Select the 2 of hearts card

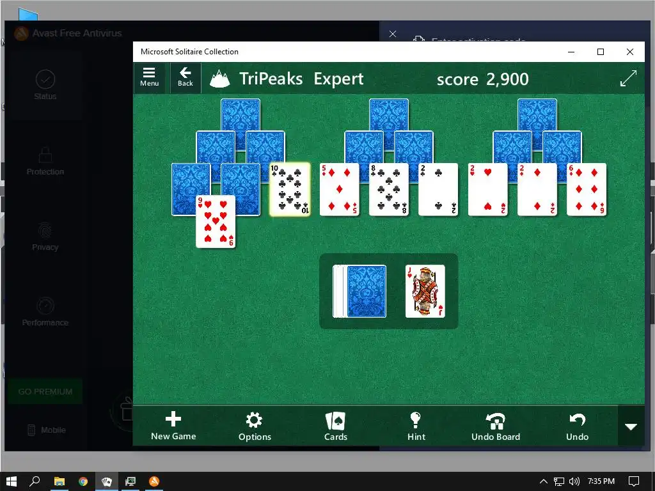coord(487,189)
